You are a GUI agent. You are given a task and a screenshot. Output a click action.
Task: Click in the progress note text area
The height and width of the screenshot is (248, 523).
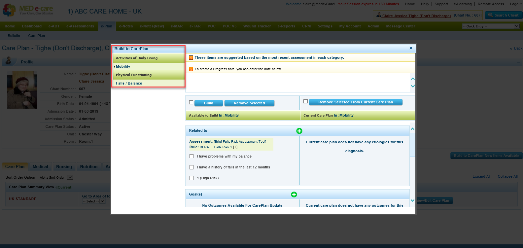coord(297,83)
